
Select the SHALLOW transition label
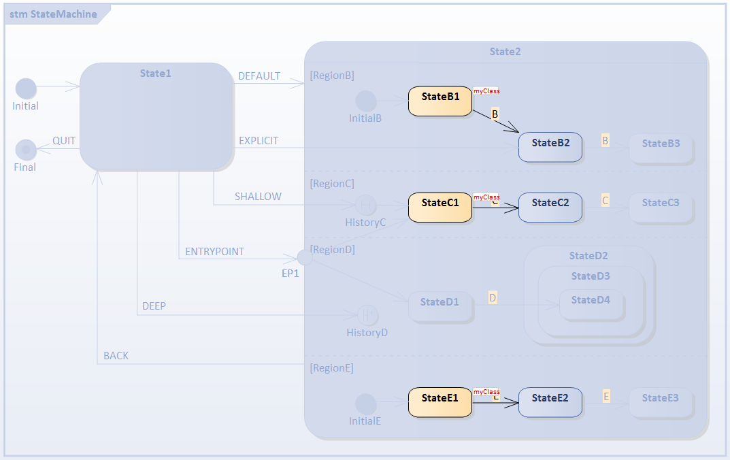click(259, 196)
